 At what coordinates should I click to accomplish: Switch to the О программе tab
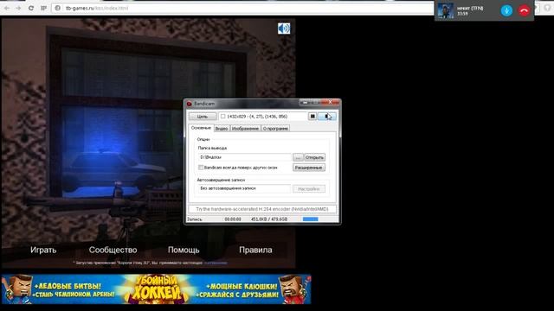(x=275, y=129)
